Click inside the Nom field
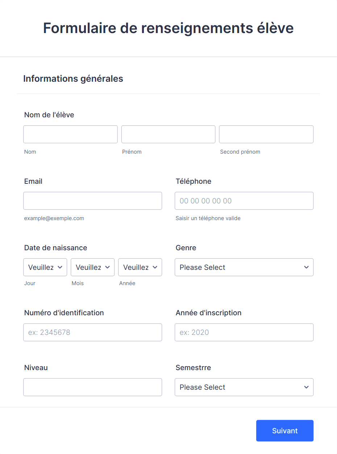 (x=70, y=134)
